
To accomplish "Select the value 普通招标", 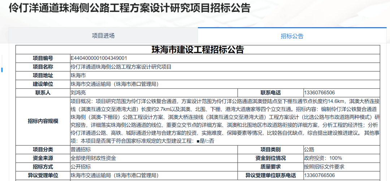I will (81, 150).
